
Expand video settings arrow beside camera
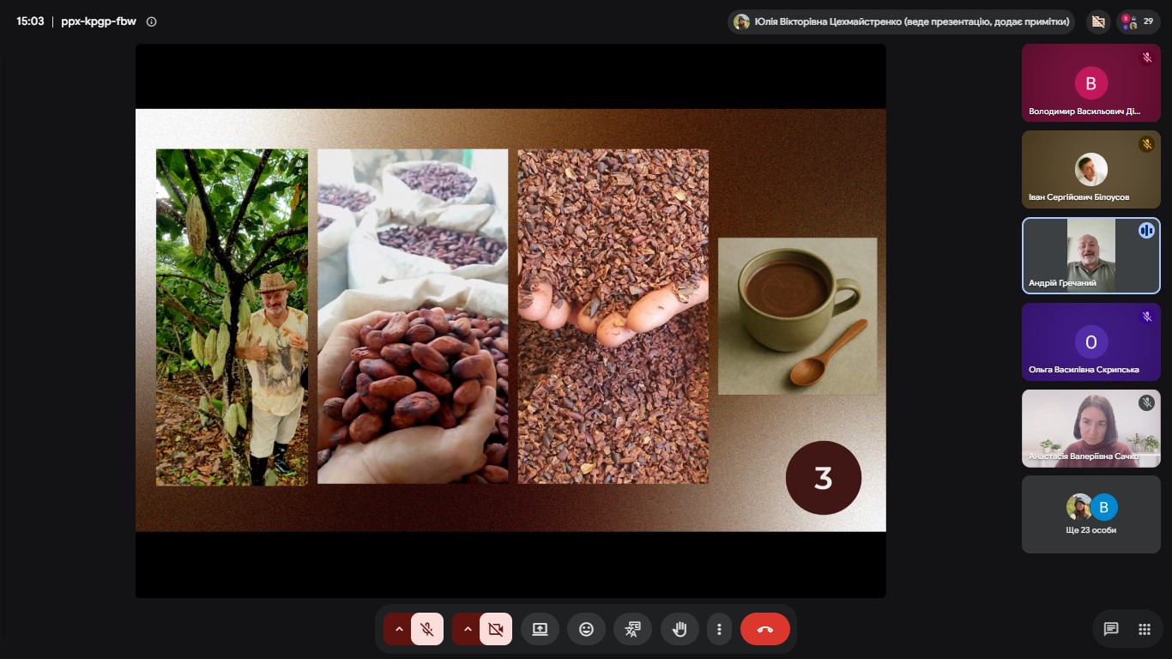(467, 629)
